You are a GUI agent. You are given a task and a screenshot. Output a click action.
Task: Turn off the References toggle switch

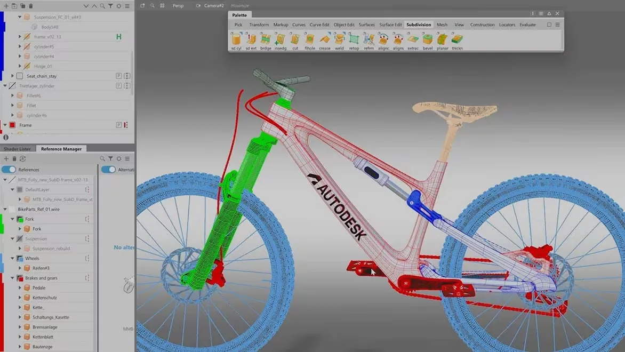click(x=9, y=170)
